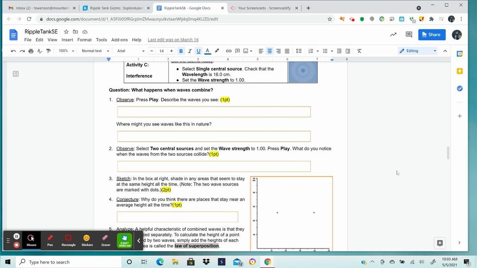
Task: Choose the Rectangle drawing tool
Action: point(68,240)
